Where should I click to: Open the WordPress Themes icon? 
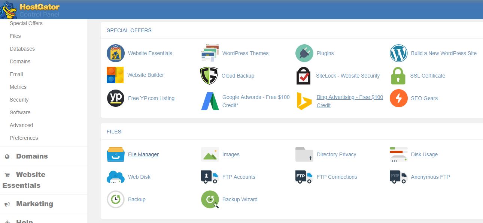210,53
